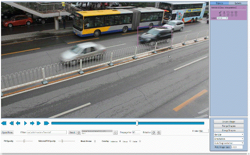
Task: Click the Open Menu button
Action: click(7, 133)
